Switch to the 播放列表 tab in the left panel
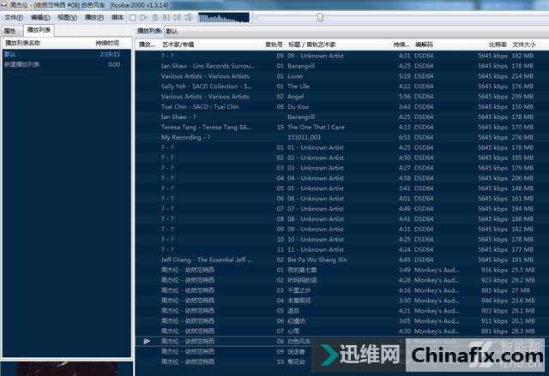 pyautogui.click(x=39, y=30)
